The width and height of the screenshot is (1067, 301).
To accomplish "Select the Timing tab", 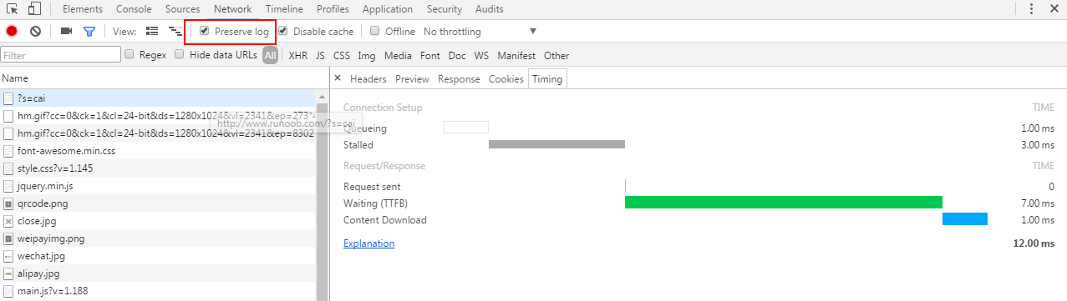I will tap(547, 79).
